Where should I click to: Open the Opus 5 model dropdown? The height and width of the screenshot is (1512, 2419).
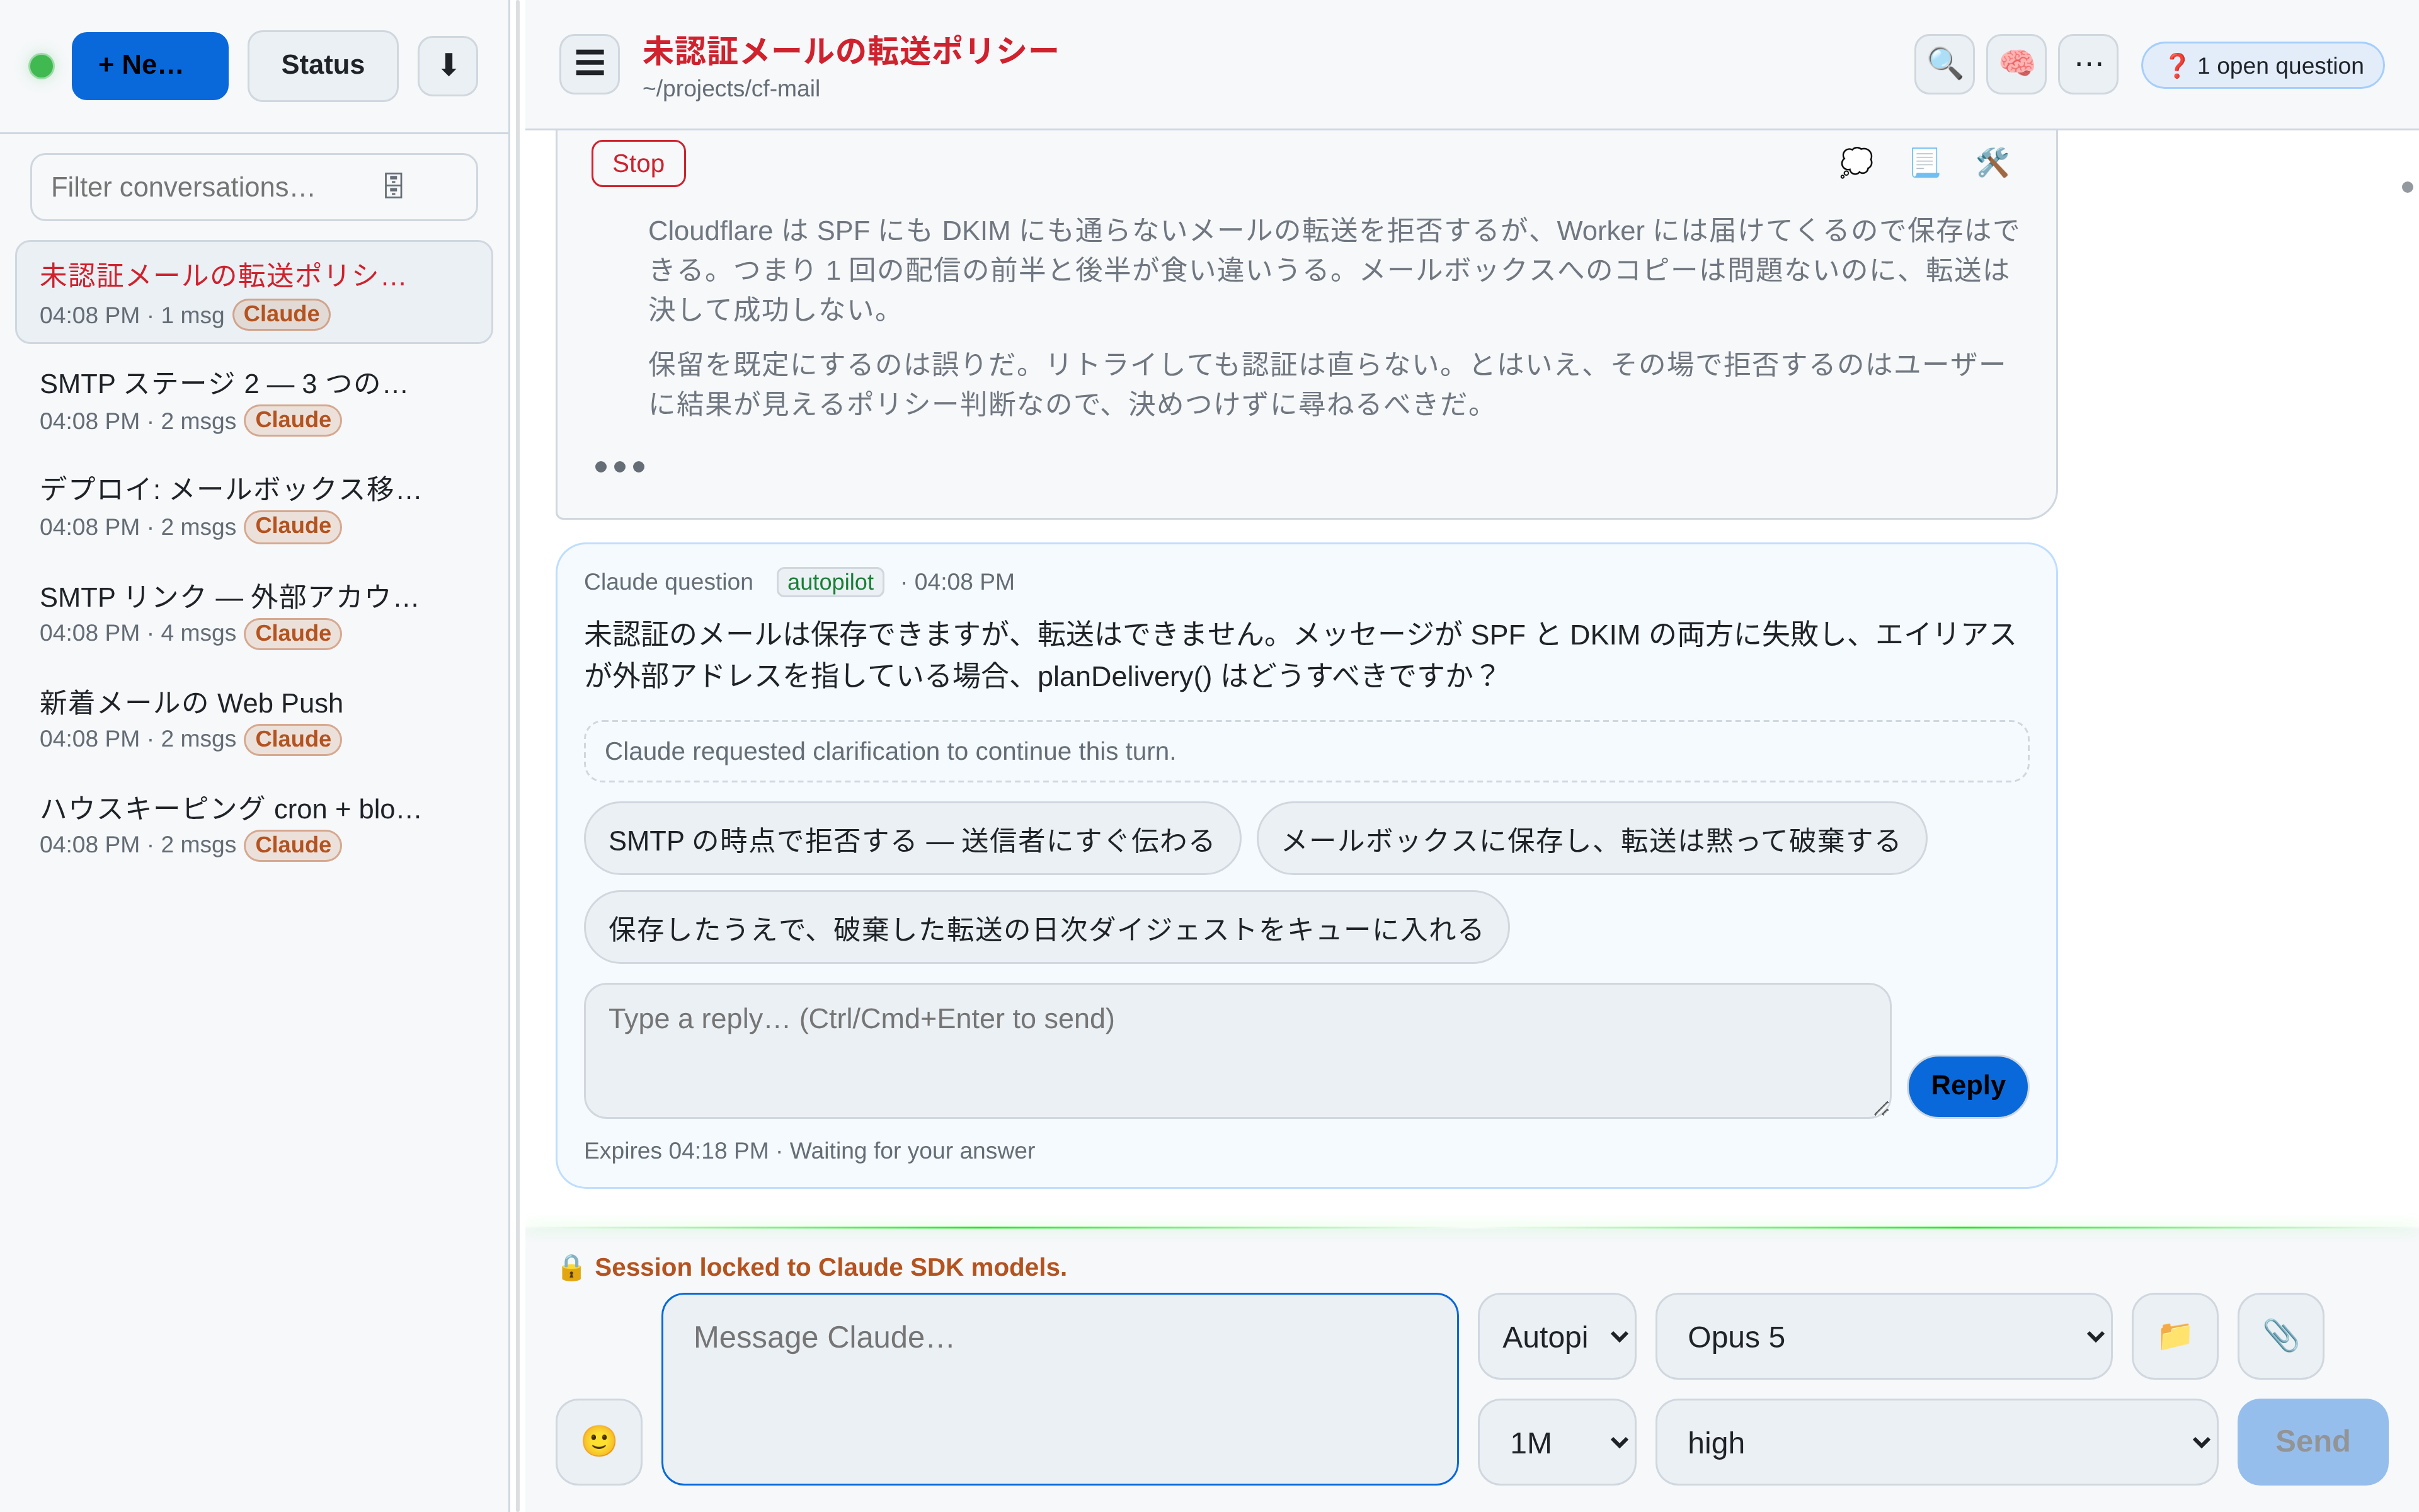(1883, 1336)
